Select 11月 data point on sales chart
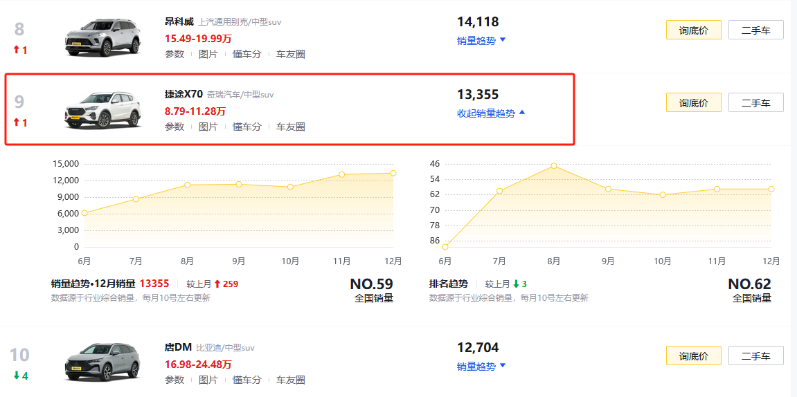This screenshot has width=797, height=397. tap(341, 175)
